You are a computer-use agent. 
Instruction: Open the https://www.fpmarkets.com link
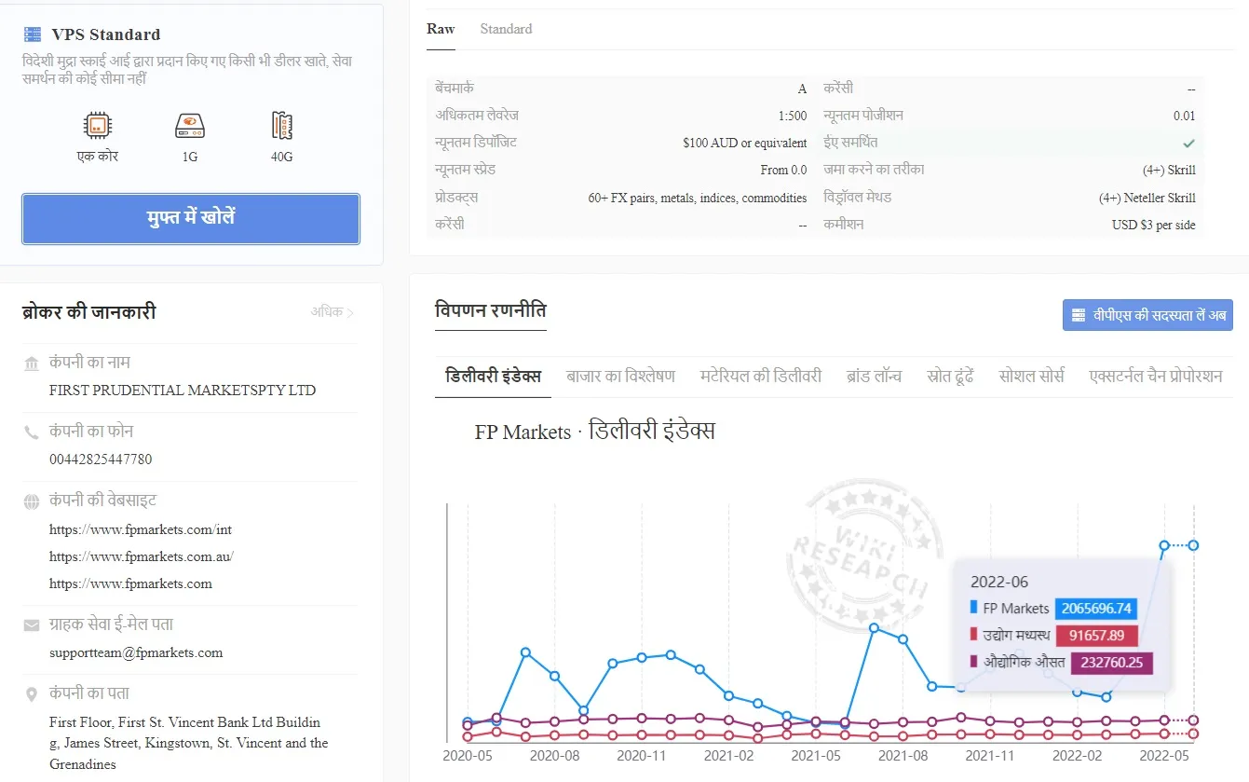pos(130,583)
